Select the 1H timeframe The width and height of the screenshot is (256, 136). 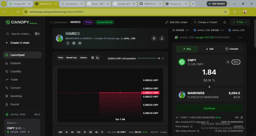[x=66, y=132]
